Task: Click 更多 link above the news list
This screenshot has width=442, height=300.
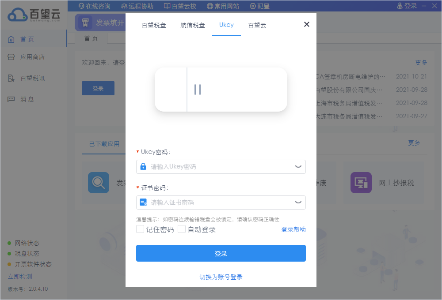Action: pos(421,63)
